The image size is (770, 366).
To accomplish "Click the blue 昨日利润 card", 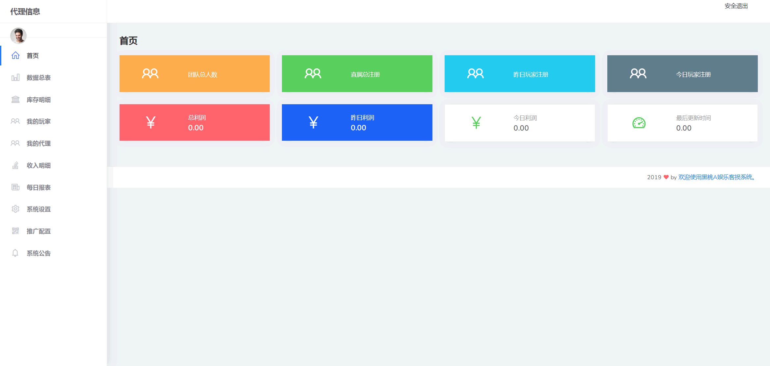I will 357,122.
